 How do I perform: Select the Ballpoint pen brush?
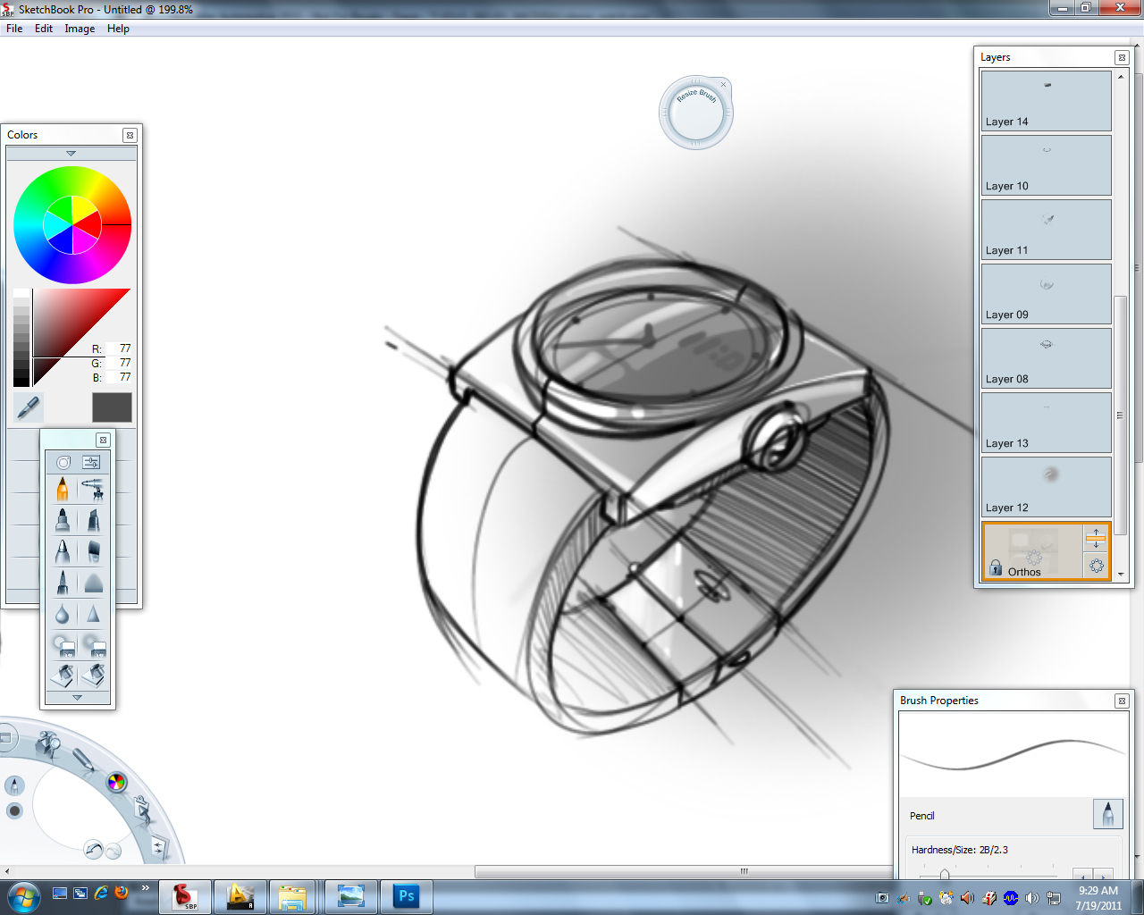click(63, 550)
